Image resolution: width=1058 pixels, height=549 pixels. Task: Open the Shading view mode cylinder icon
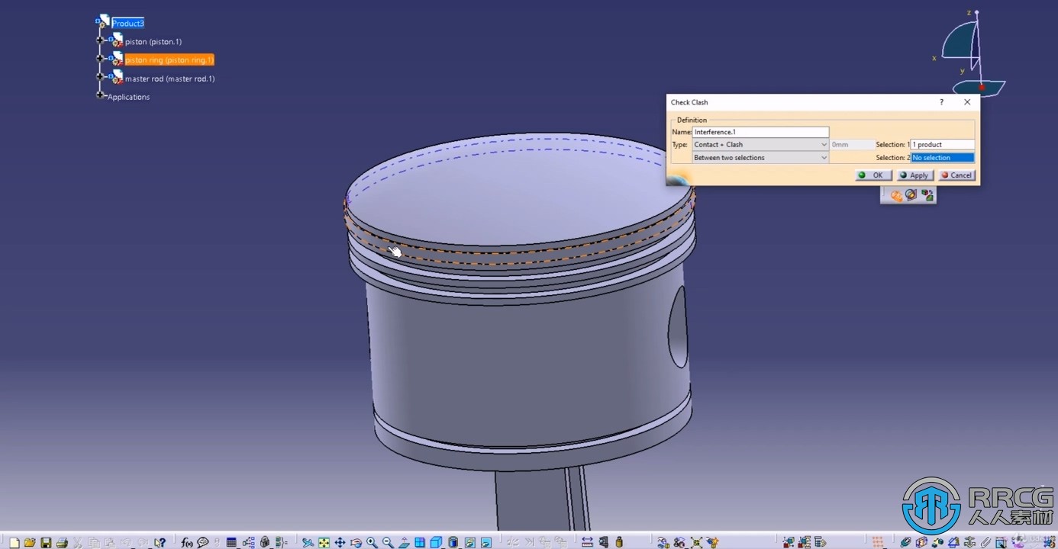pos(453,543)
